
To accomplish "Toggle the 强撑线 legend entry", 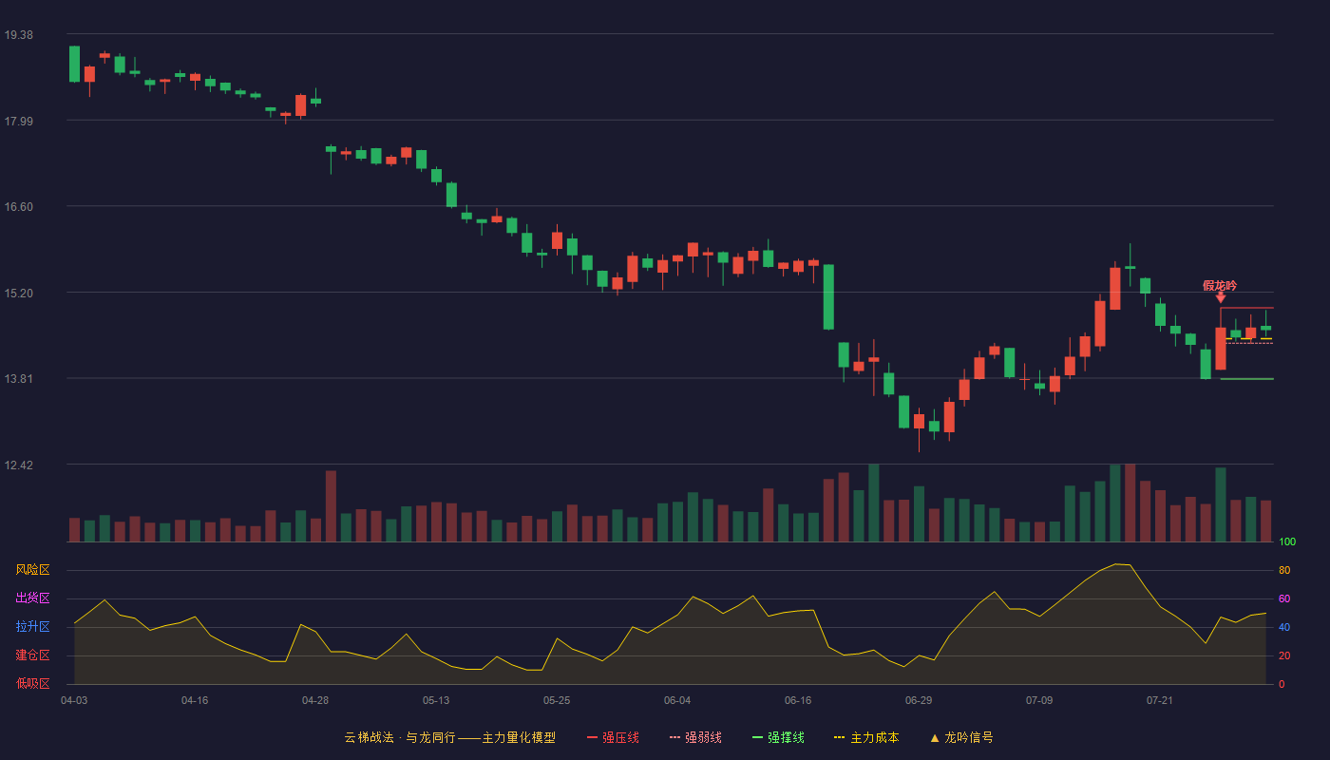I will pyautogui.click(x=778, y=737).
